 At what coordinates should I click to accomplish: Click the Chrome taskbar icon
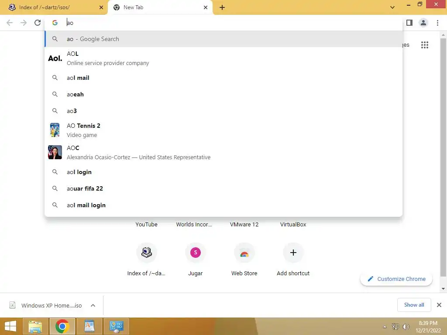[x=62, y=326]
